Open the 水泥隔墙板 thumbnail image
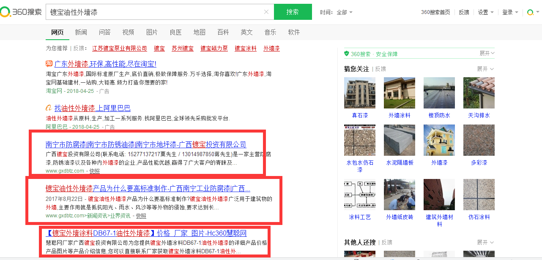542x260 pixels. (400, 140)
